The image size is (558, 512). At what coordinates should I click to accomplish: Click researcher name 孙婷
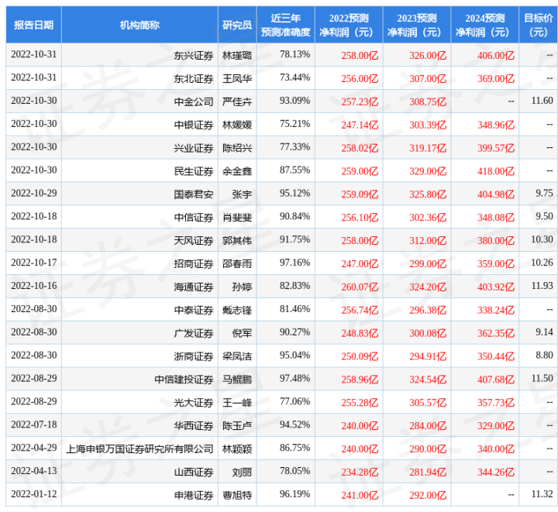point(242,287)
